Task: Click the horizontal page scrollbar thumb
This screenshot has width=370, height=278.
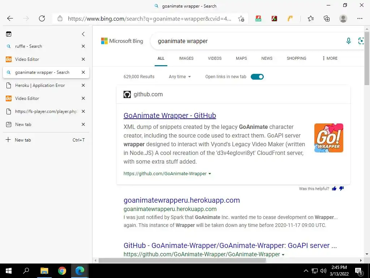Action: click(x=182, y=260)
